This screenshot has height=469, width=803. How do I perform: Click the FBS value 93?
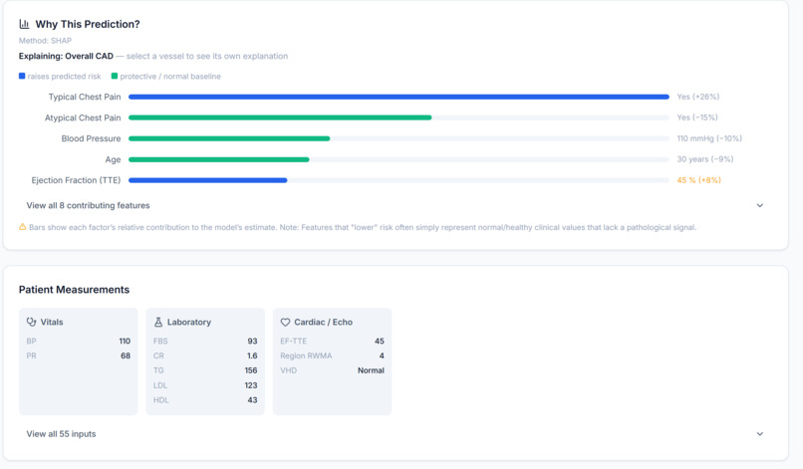(x=252, y=341)
